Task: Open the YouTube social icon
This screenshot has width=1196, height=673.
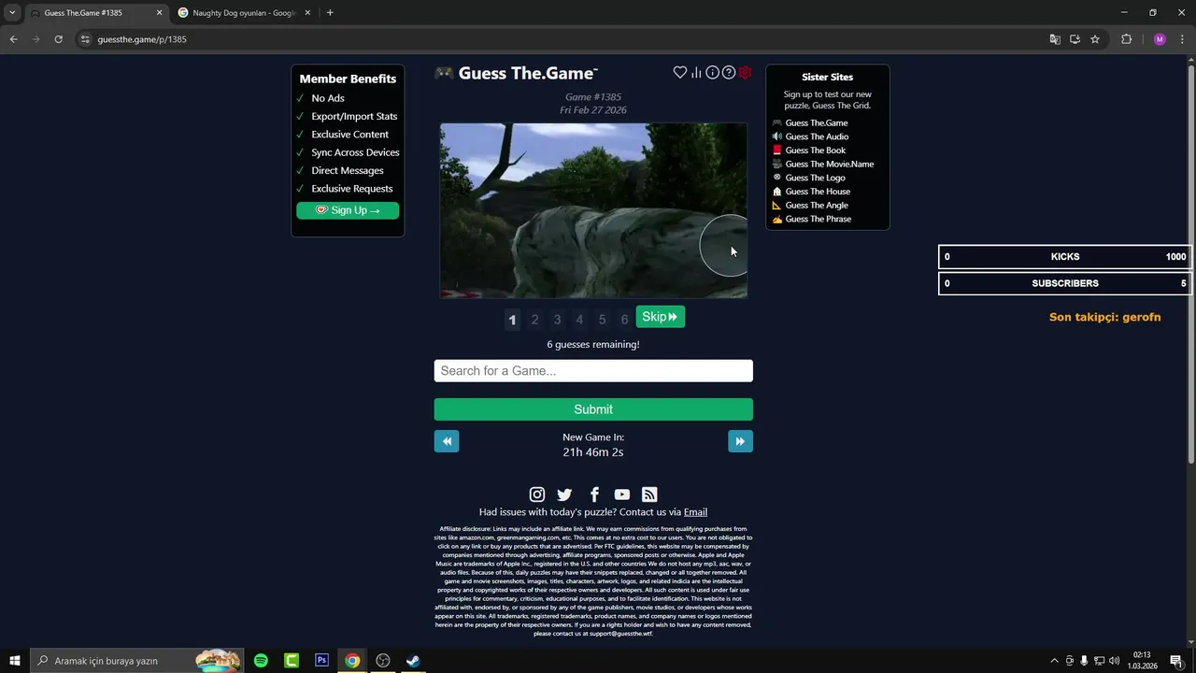Action: 622,494
